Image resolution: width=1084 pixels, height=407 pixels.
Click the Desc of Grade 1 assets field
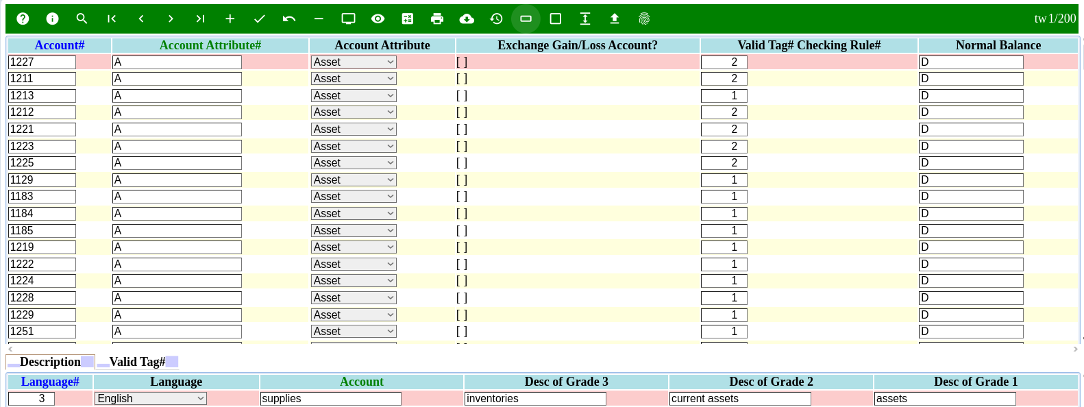click(945, 399)
